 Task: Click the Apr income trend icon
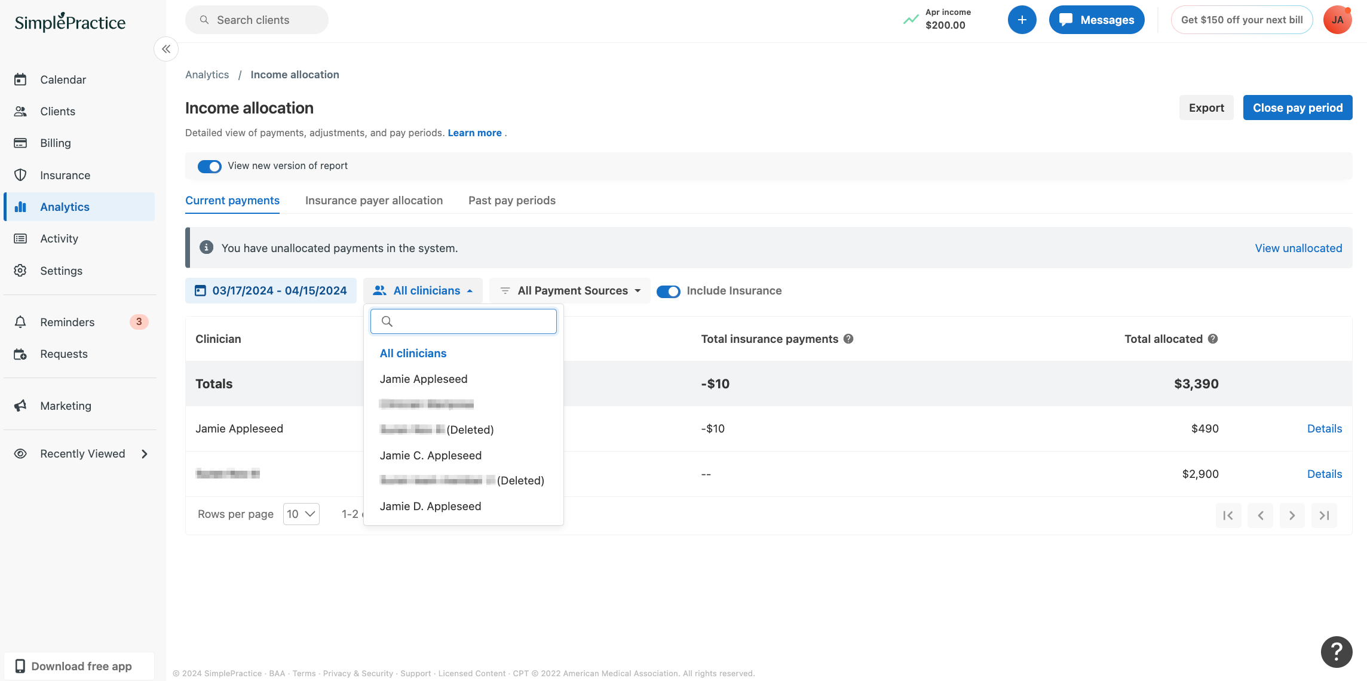click(x=911, y=20)
